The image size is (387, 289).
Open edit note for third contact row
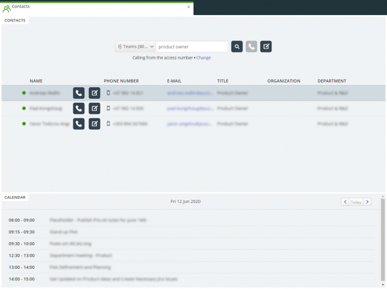pos(94,124)
